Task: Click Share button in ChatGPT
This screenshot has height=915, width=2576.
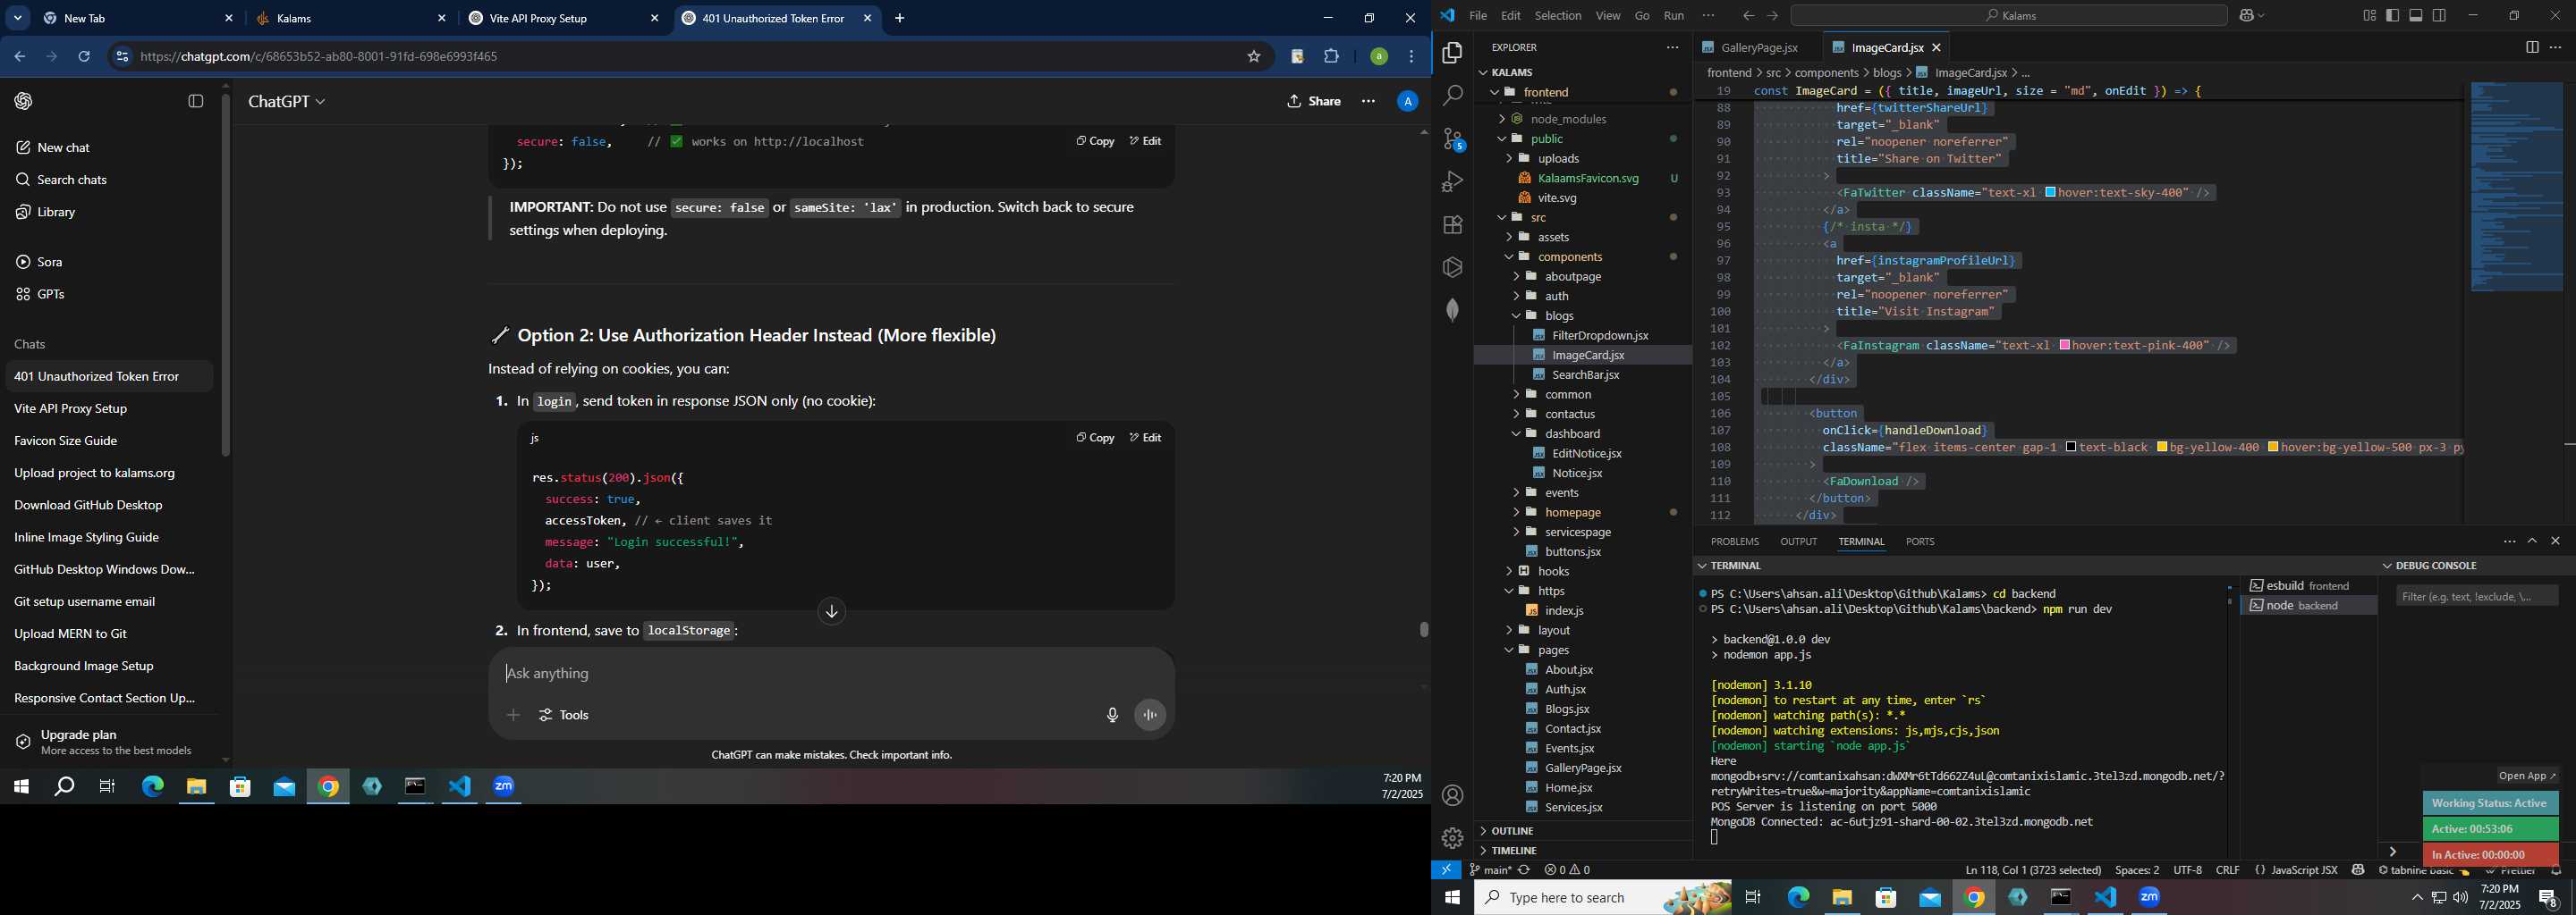Action: pyautogui.click(x=1313, y=101)
